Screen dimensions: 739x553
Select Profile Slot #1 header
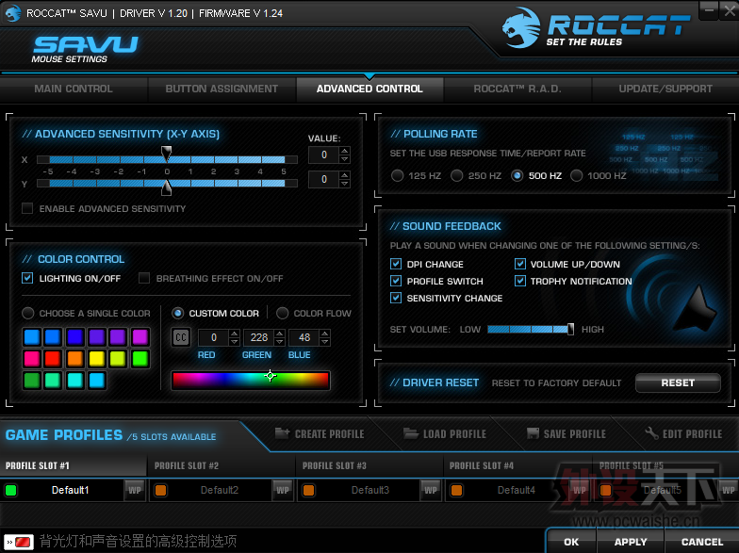(x=74, y=465)
